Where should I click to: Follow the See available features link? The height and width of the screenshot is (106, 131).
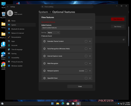(x=48, y=22)
